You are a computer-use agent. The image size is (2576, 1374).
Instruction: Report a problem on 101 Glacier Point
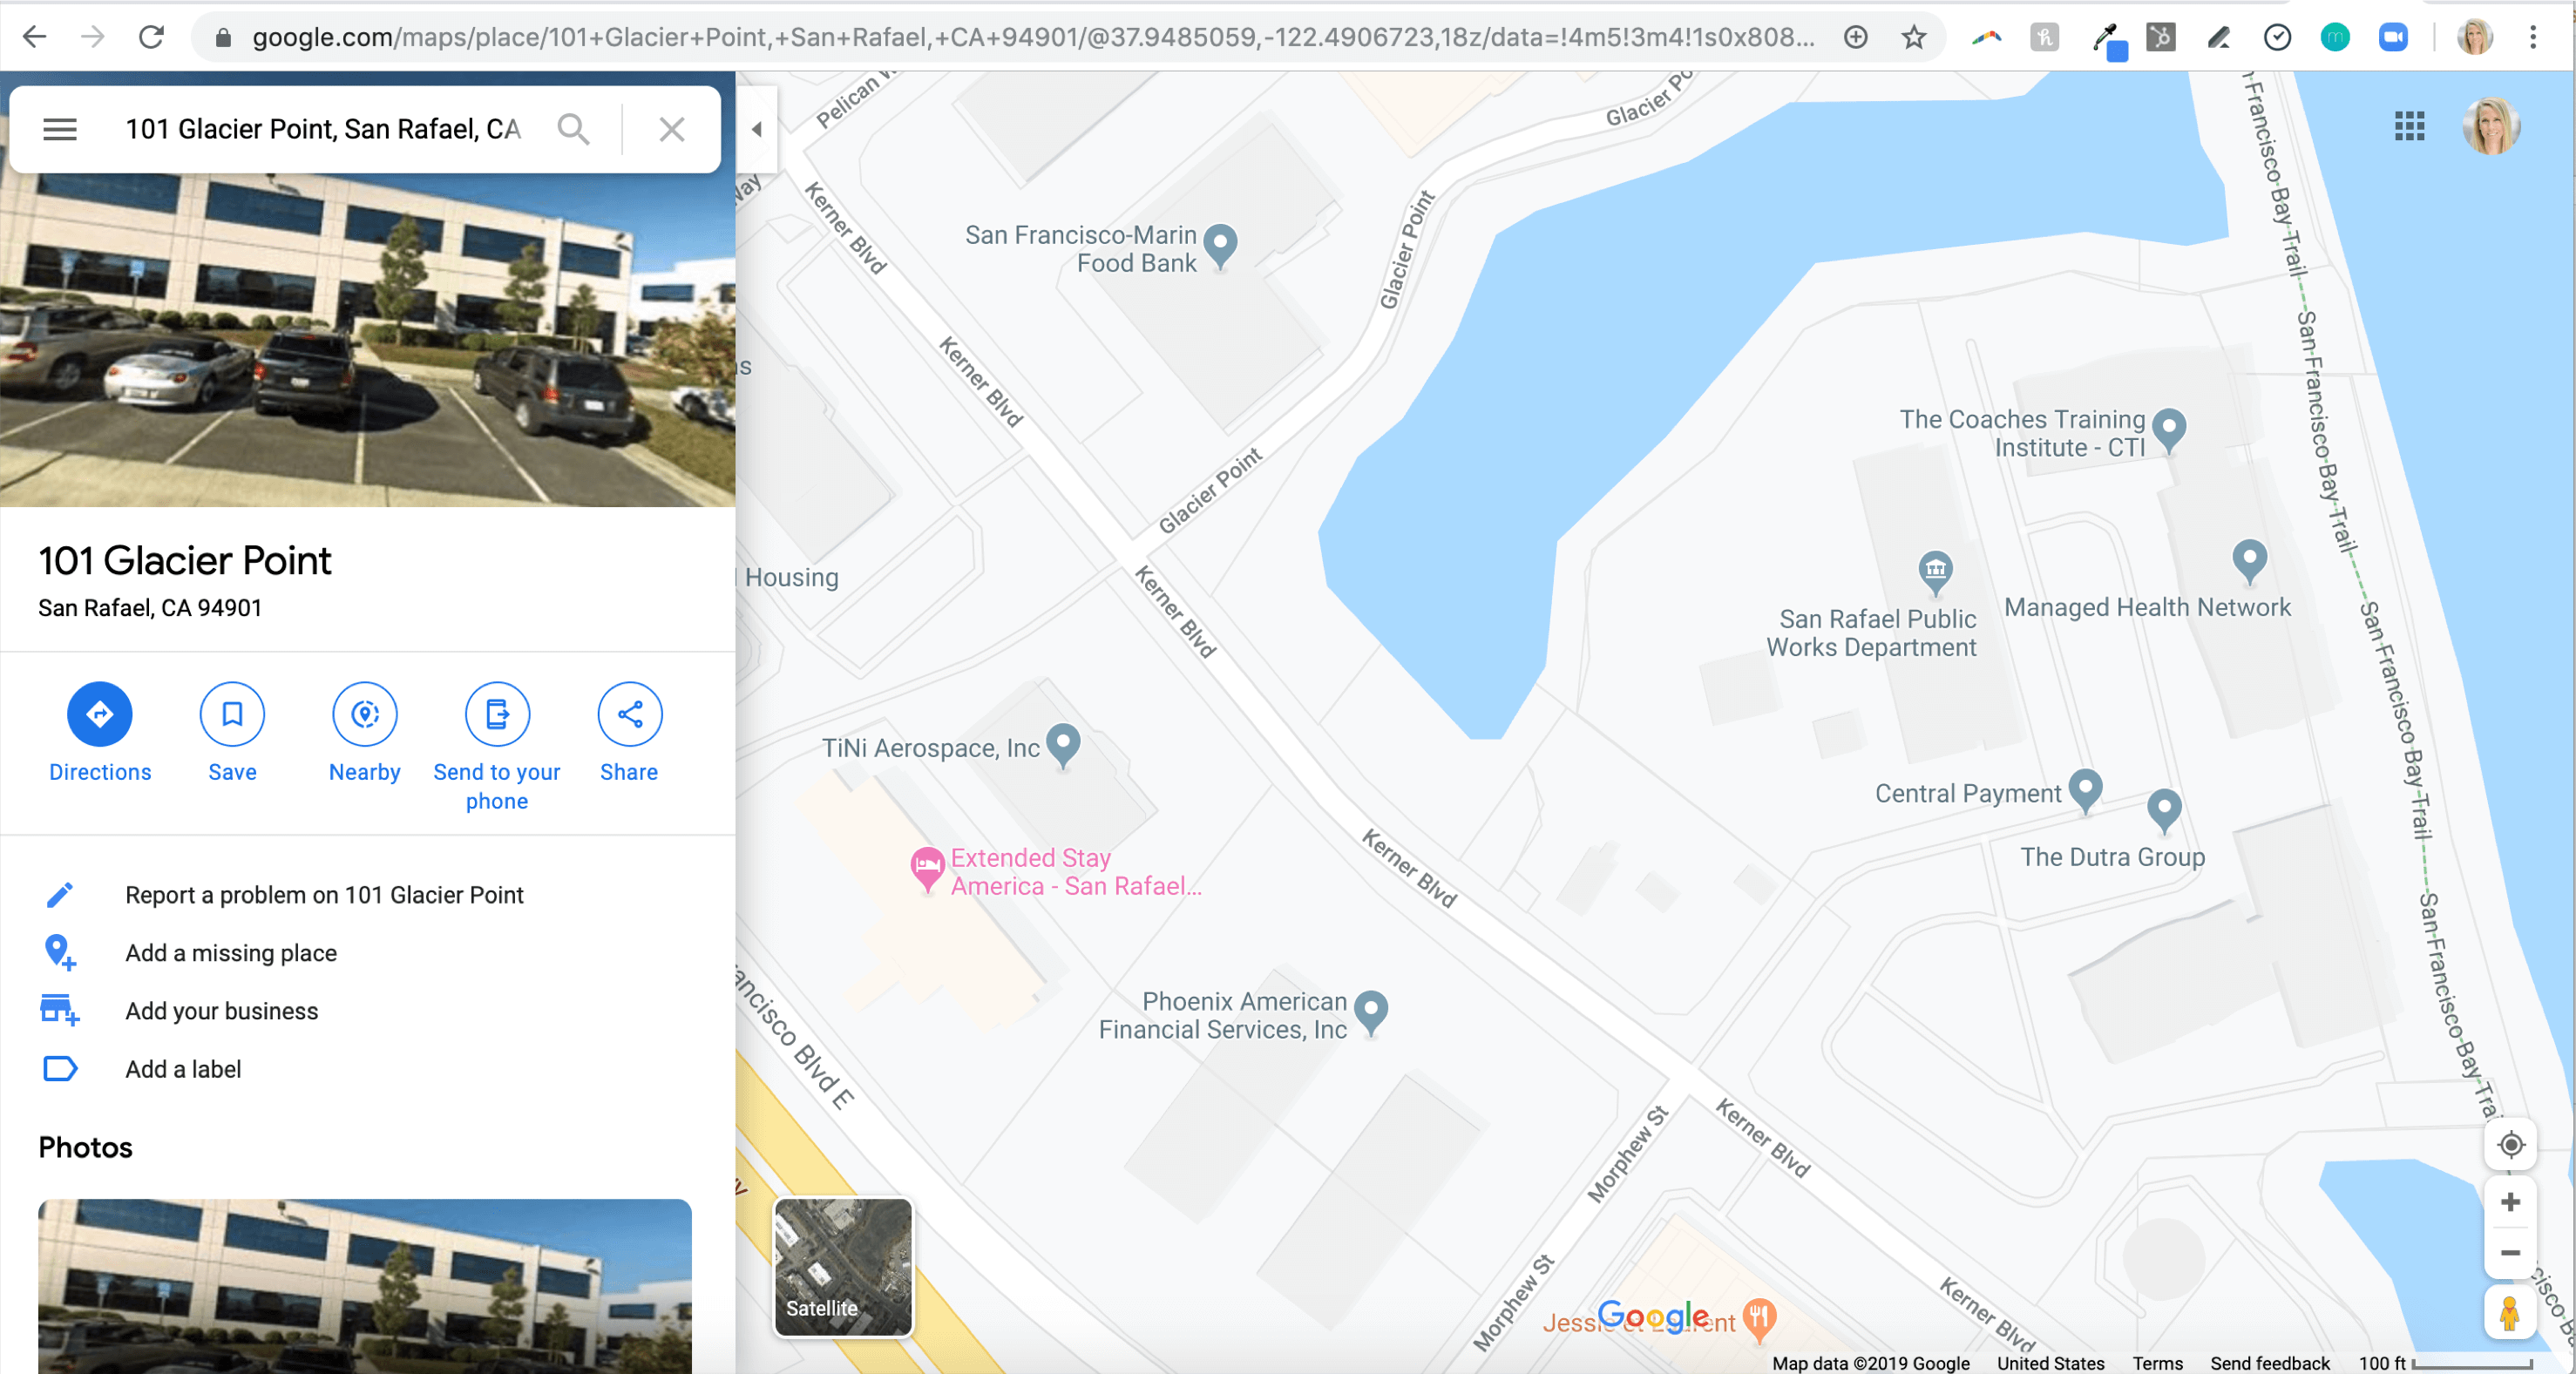click(324, 895)
